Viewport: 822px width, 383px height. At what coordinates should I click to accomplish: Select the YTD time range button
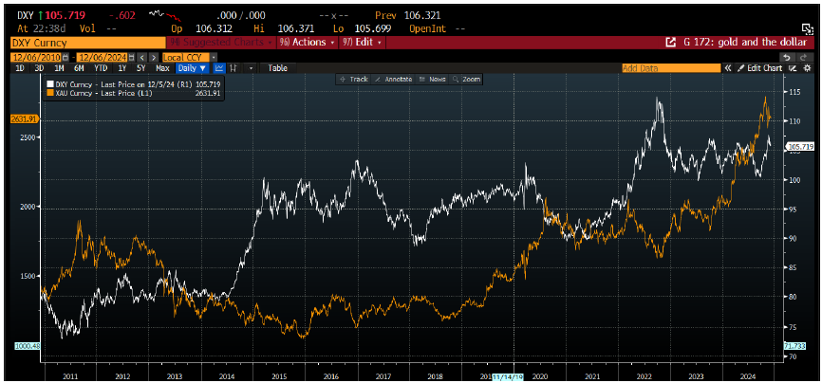[x=99, y=68]
